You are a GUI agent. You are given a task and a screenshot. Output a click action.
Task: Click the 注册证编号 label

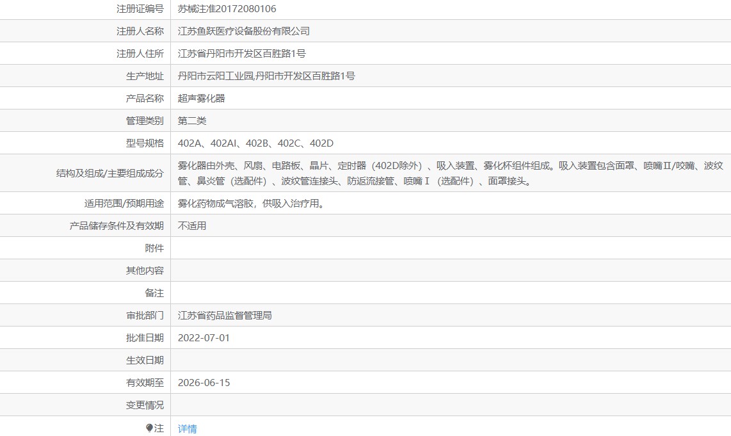(140, 9)
